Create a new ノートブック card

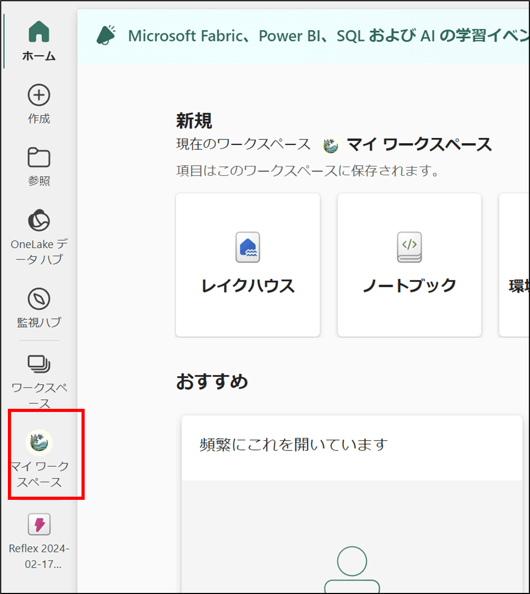(409, 265)
